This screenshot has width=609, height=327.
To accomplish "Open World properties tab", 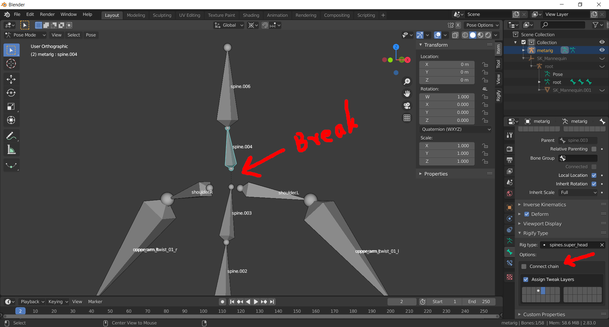I will (x=510, y=193).
